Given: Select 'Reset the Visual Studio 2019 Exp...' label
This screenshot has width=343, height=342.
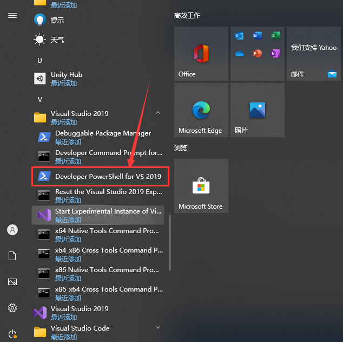Looking at the screenshot, I should [109, 192].
